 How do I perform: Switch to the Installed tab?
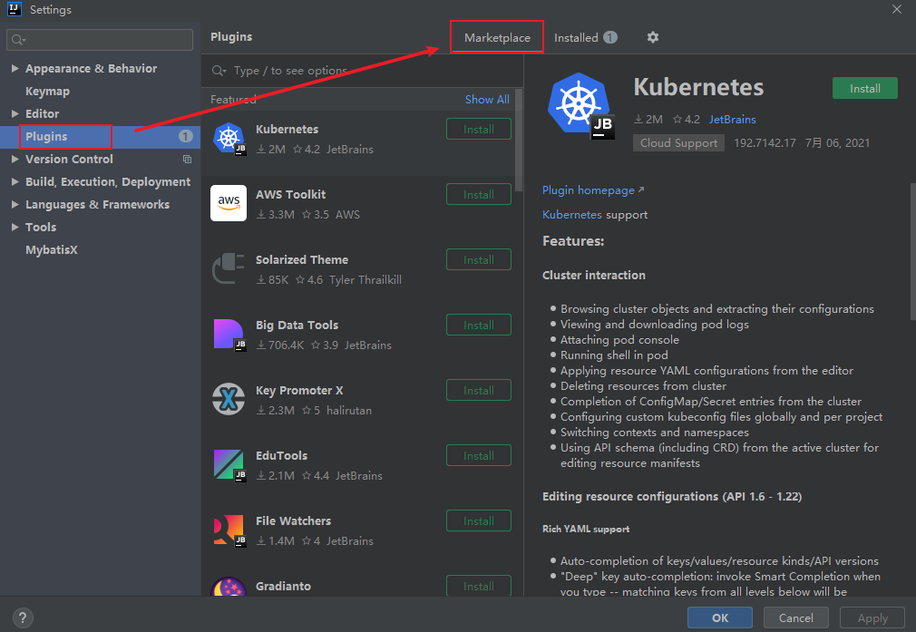tap(585, 37)
